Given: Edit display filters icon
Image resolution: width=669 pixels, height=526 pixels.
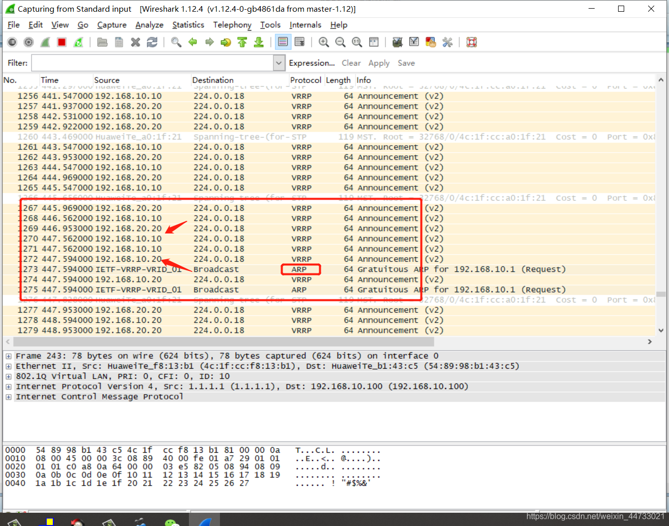Looking at the screenshot, I should tap(414, 42).
